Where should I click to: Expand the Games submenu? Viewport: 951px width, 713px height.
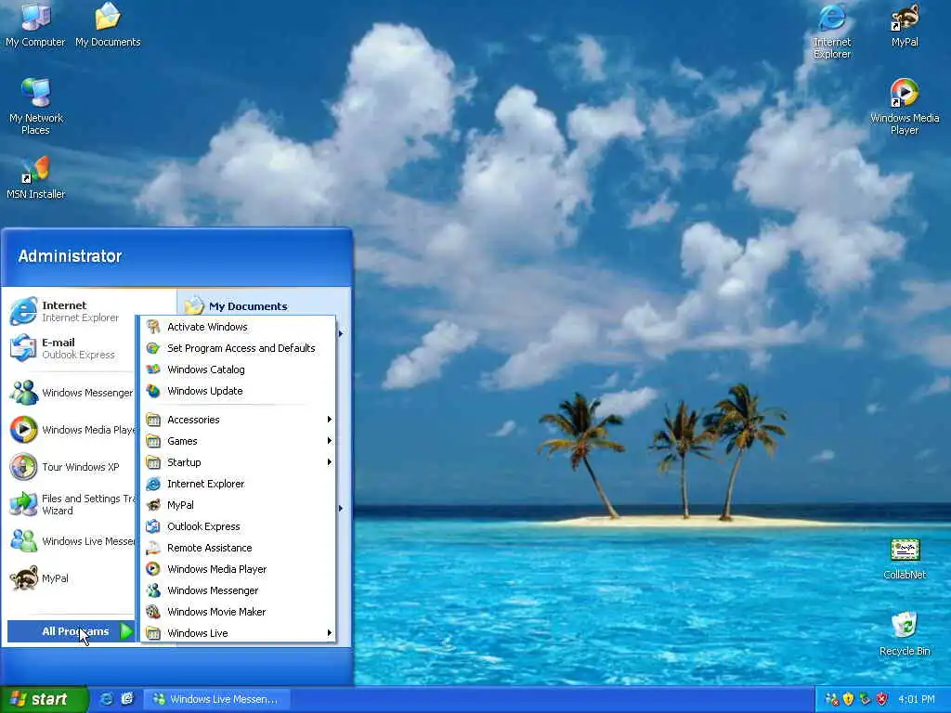(238, 441)
